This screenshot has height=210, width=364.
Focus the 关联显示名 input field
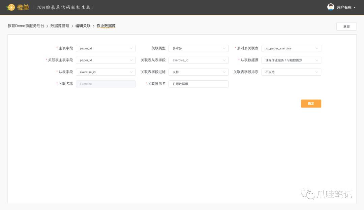pyautogui.click(x=199, y=84)
